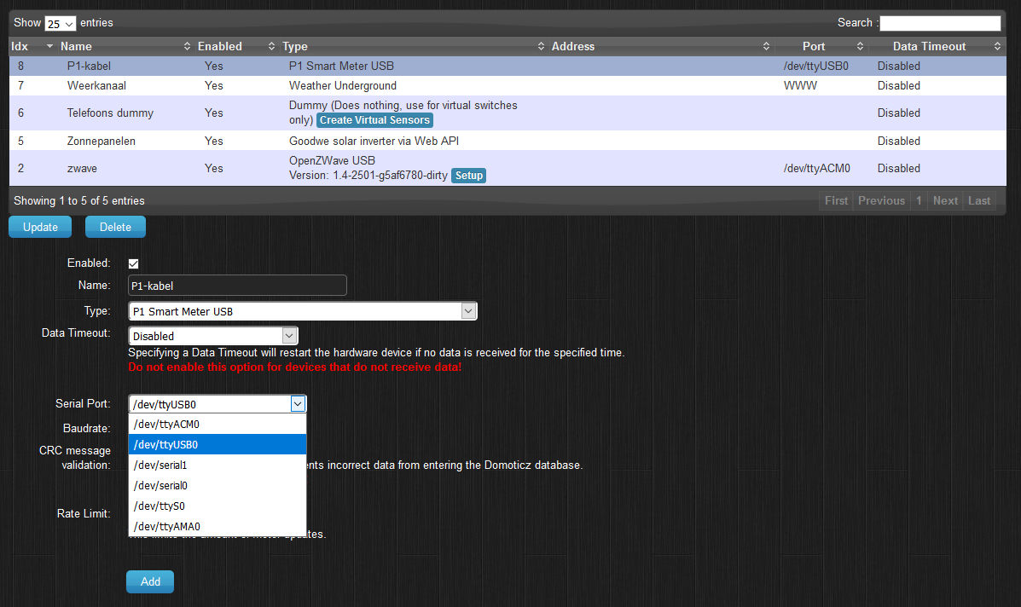Screen dimensions: 1021x607
Task: Choose /dev/ttyACM0 from serial port list
Action: [218, 425]
